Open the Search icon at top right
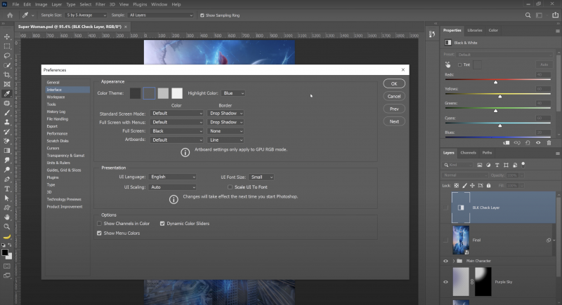 point(528,15)
